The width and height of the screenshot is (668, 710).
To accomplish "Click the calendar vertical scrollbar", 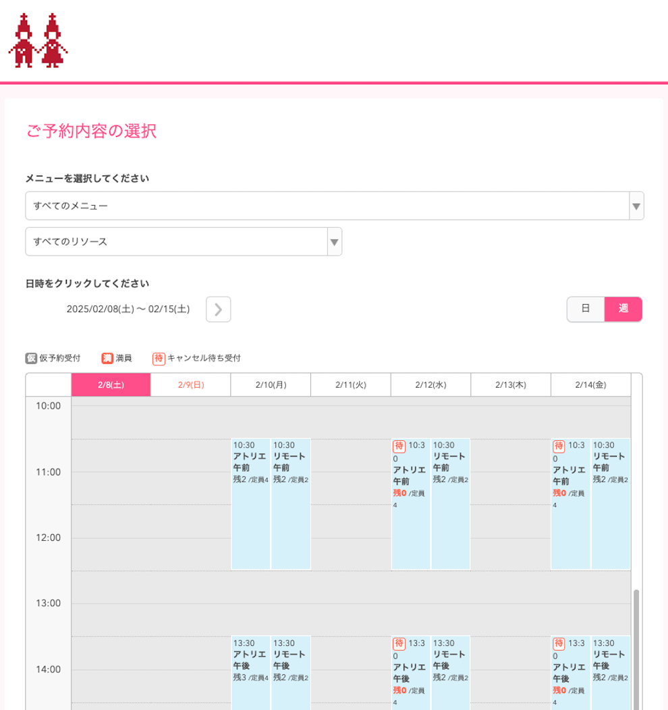I will point(636,647).
